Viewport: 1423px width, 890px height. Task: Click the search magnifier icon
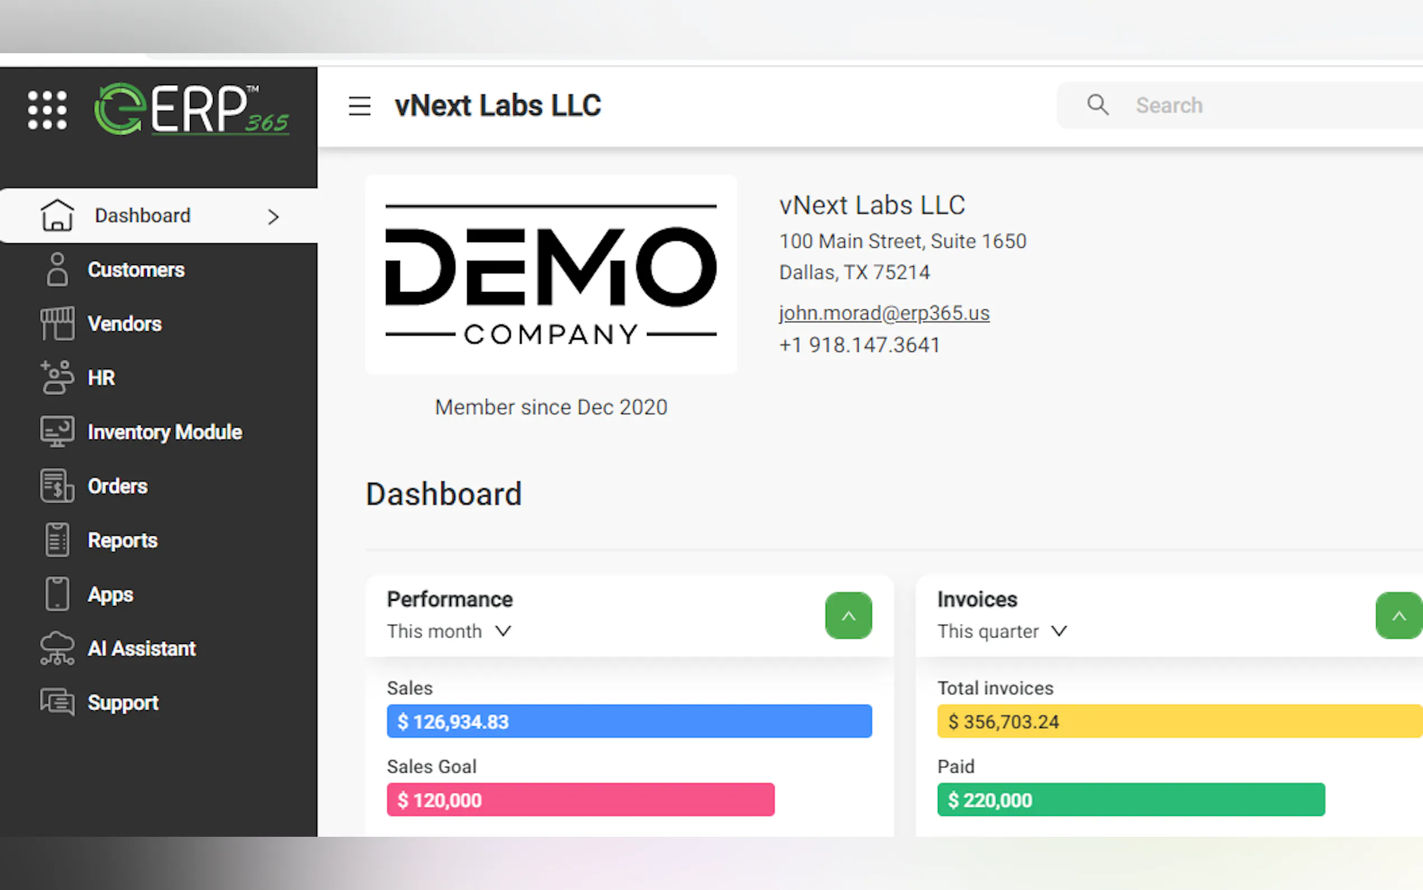[x=1097, y=105]
